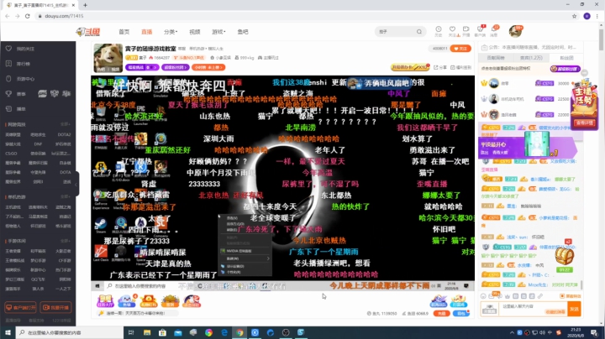The image size is (605, 339).
Task: Expand the 分类 category dropdown
Action: 171,32
